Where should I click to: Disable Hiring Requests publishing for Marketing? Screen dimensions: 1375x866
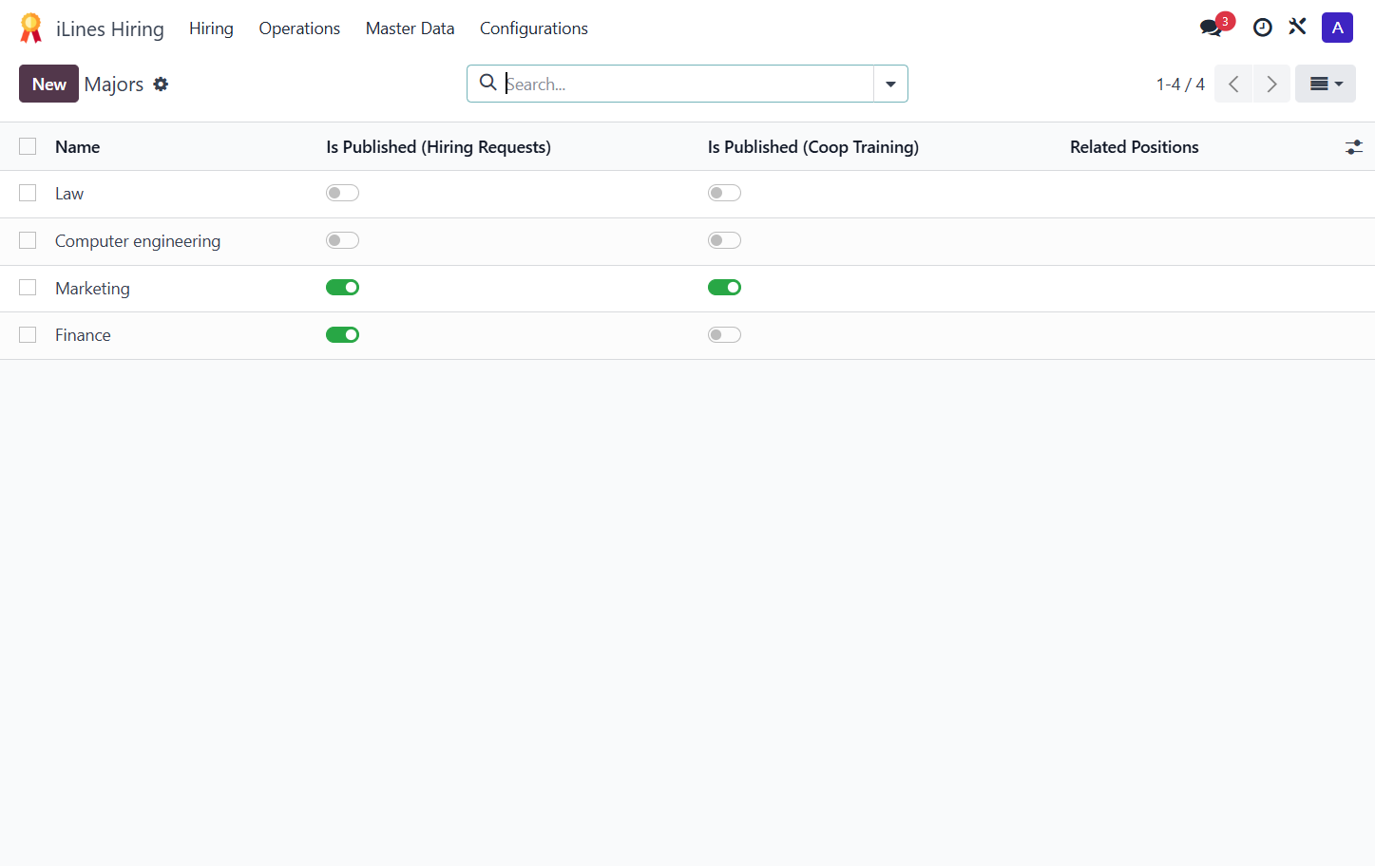point(342,288)
